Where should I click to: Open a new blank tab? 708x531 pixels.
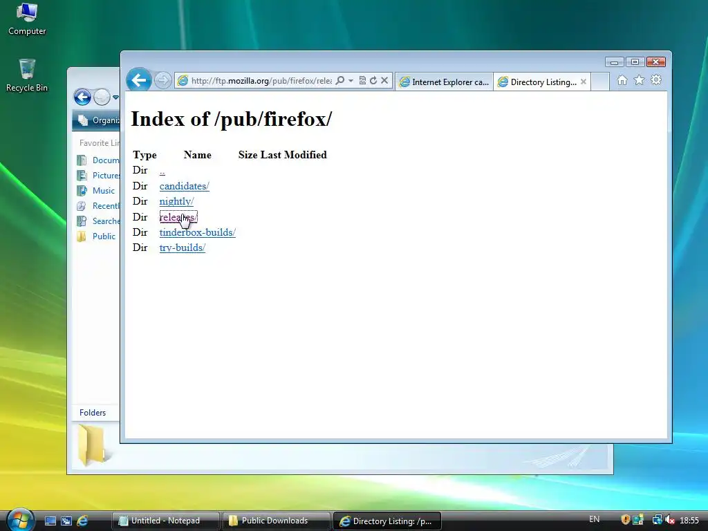pos(600,82)
